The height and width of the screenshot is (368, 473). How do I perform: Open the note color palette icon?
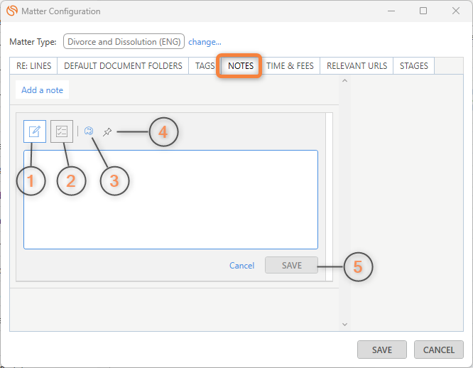[x=89, y=131]
